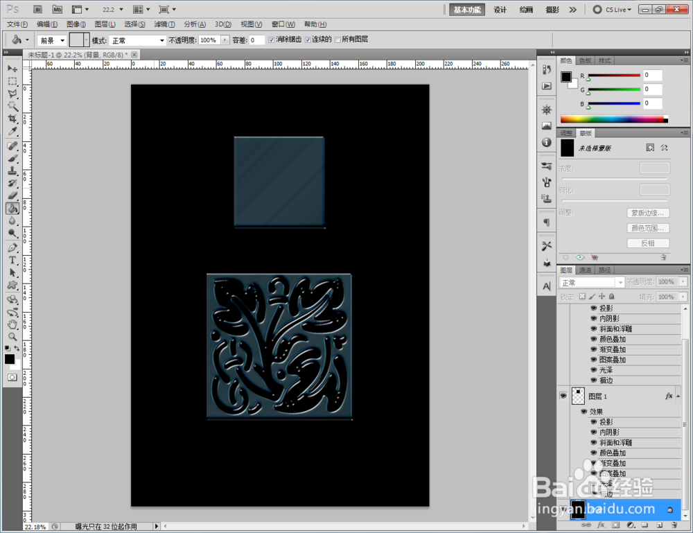Viewport: 693px width, 533px height.
Task: Switch to the 色板 tab
Action: click(585, 60)
